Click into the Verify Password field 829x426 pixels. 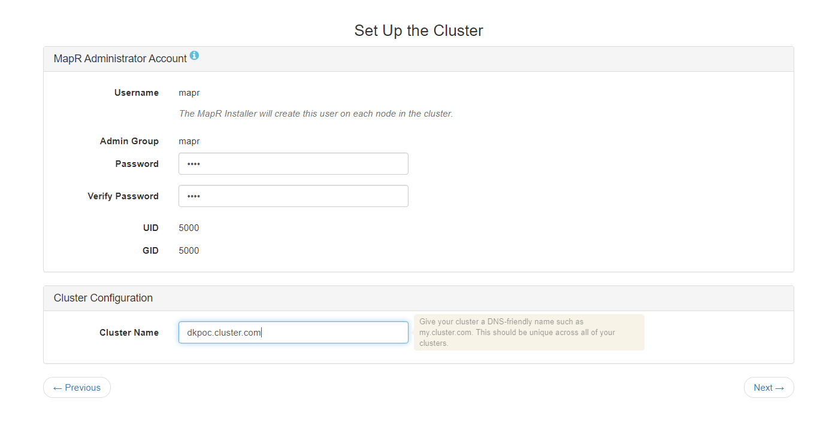(x=293, y=196)
